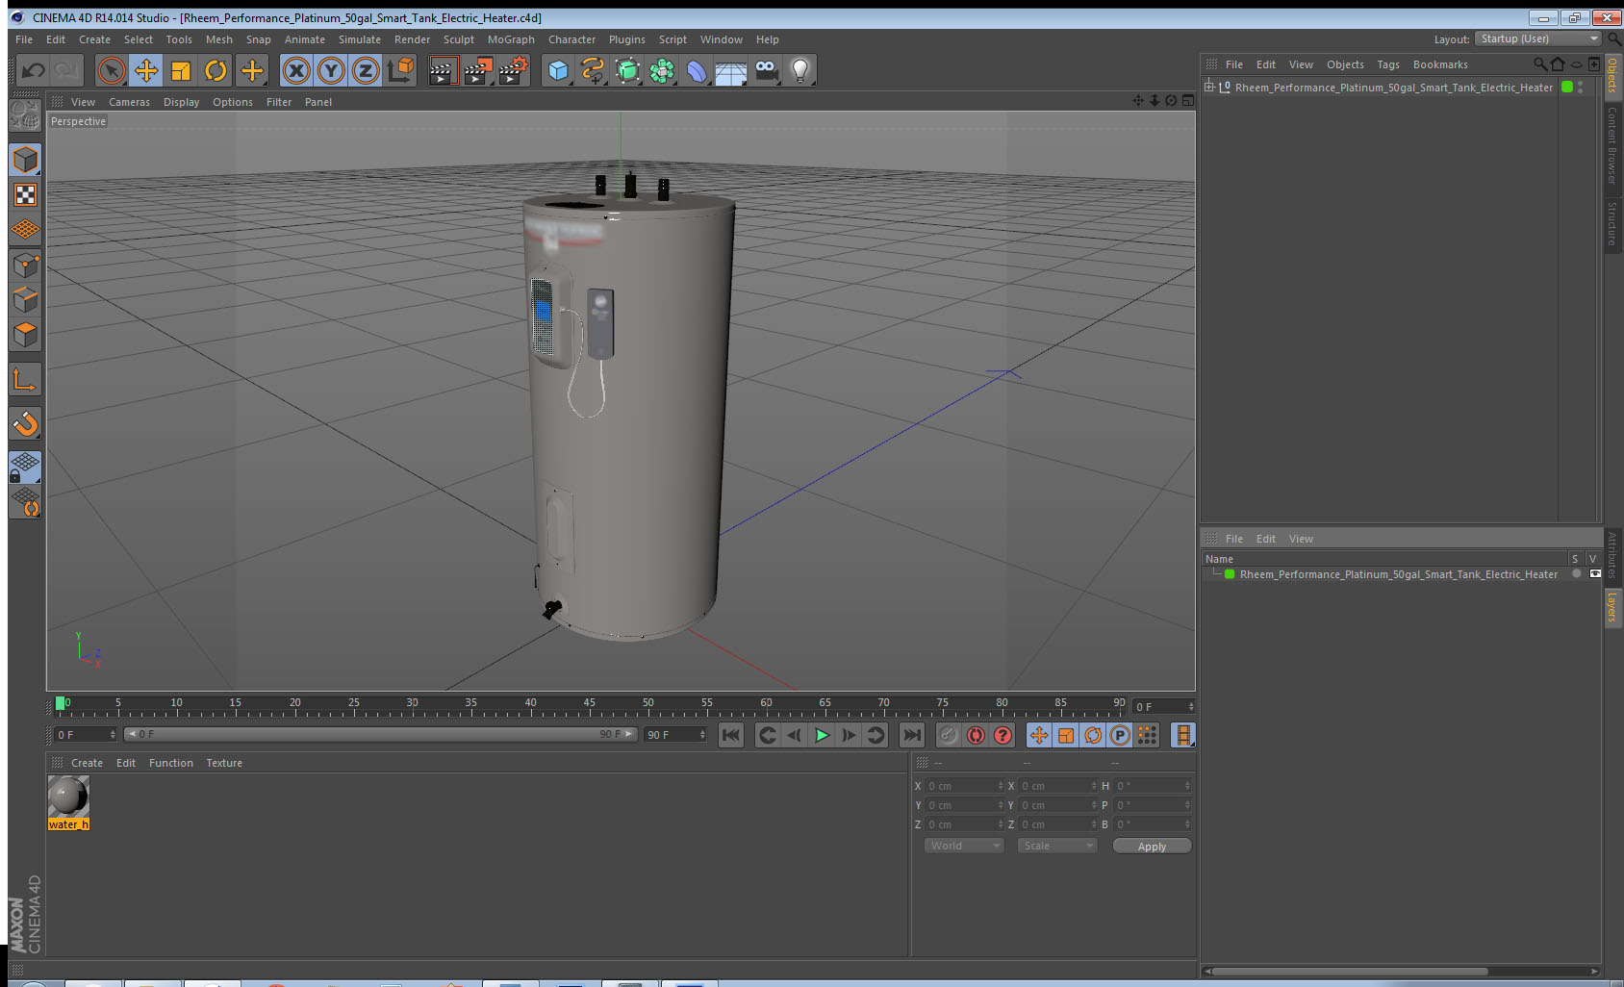Open the Content Browser side tab
1624x987 pixels.
pyautogui.click(x=1611, y=145)
